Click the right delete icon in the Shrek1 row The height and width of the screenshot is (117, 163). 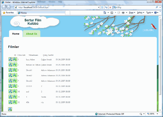point(15,70)
